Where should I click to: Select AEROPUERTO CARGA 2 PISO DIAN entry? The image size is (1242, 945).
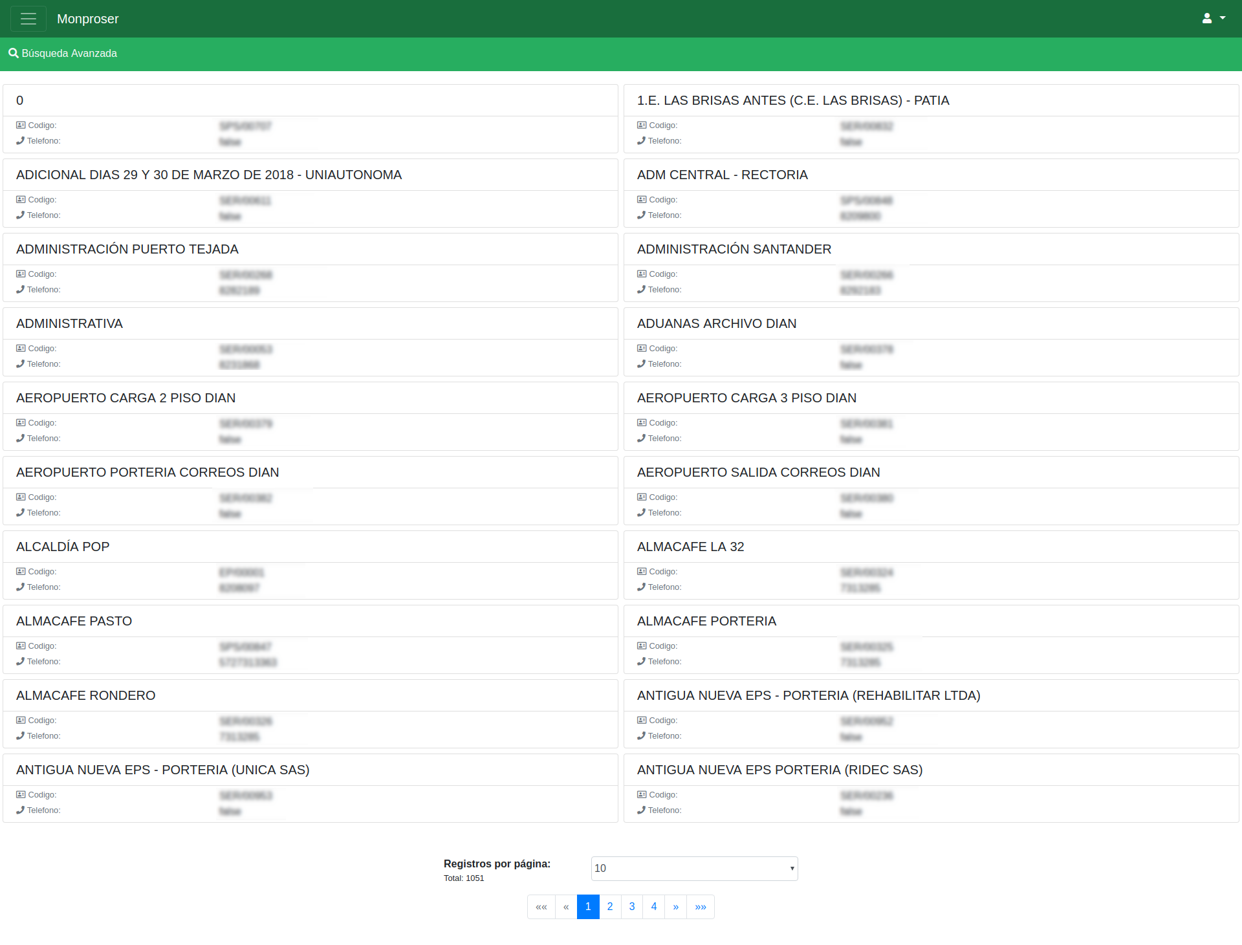125,398
